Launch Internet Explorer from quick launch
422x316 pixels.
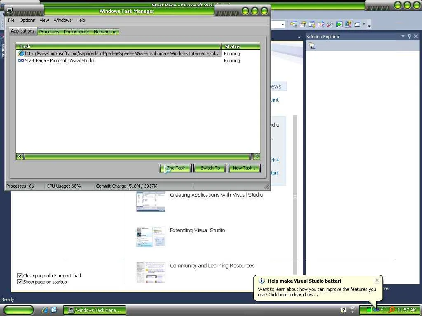[x=45, y=310]
